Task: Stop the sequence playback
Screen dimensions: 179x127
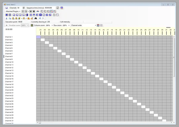Action: 34,11
